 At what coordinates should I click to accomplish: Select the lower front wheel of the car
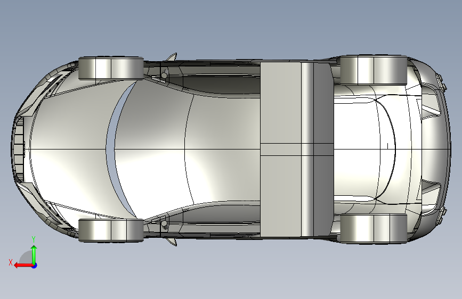point(111,230)
